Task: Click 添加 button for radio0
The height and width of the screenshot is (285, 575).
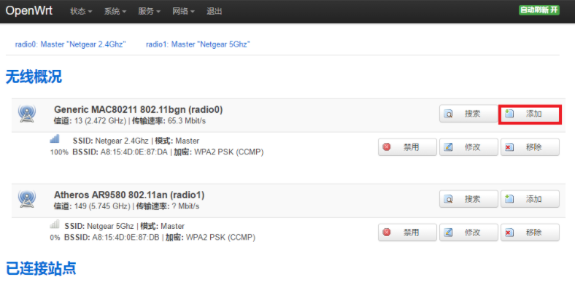Action: pyautogui.click(x=530, y=114)
